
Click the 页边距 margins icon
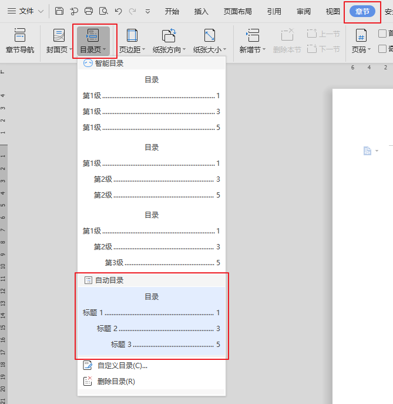[132, 36]
